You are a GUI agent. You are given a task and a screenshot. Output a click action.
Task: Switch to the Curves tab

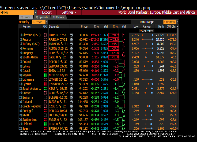(58, 17)
